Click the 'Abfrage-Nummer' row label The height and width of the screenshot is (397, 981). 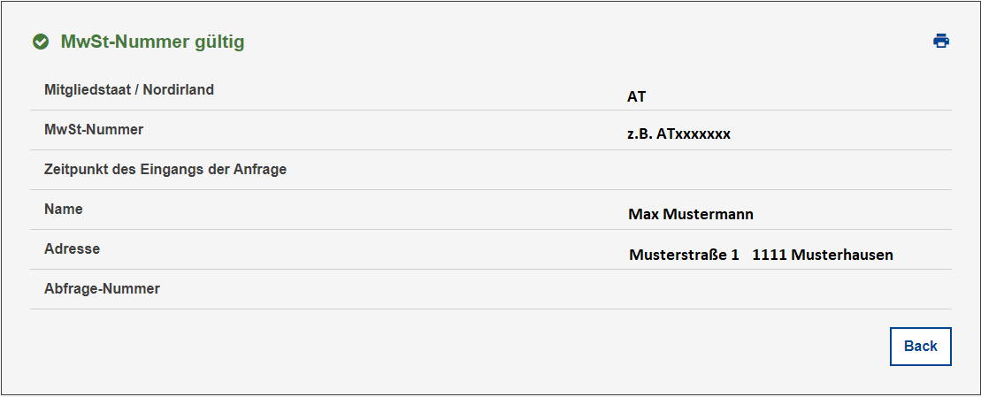tap(102, 289)
